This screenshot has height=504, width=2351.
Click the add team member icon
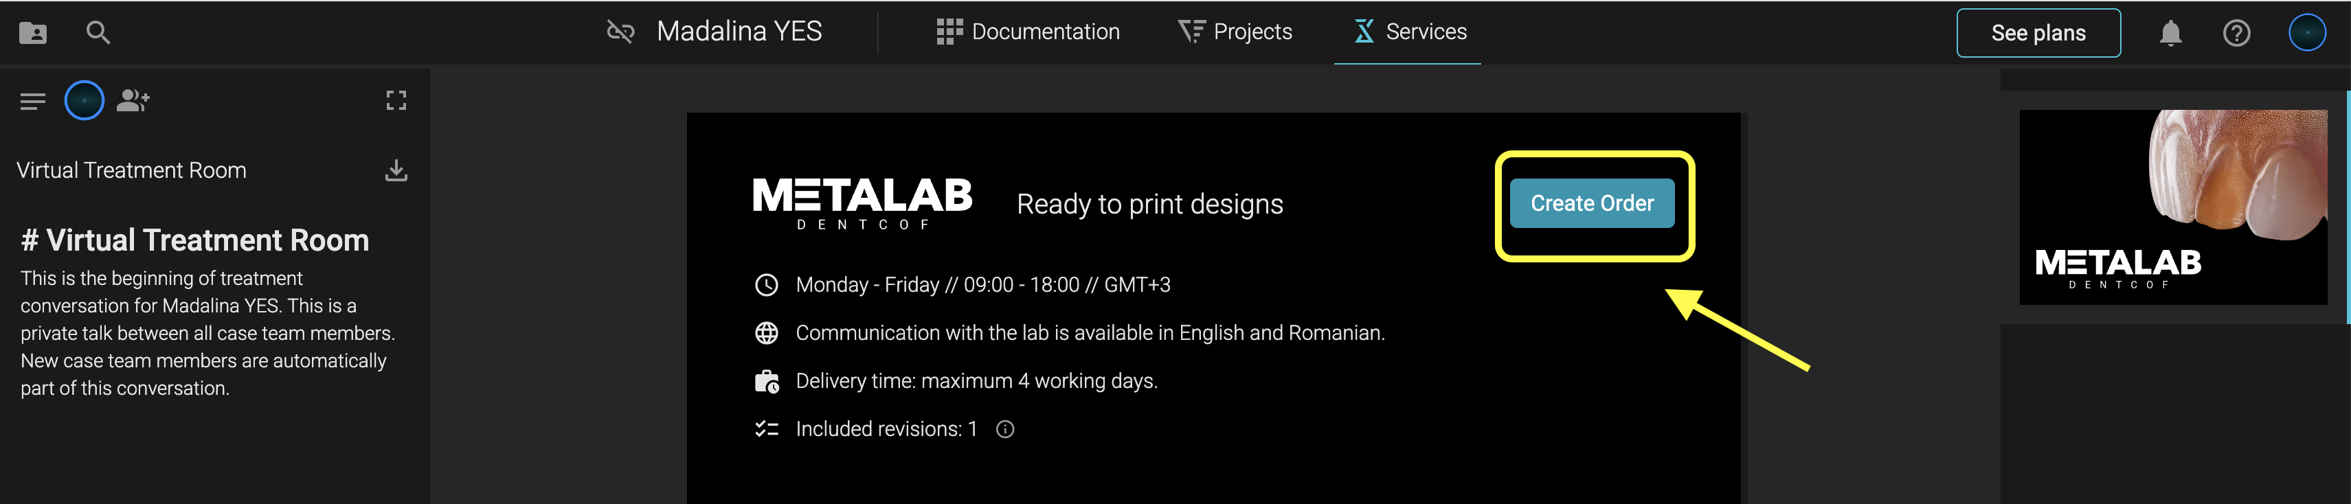133,100
